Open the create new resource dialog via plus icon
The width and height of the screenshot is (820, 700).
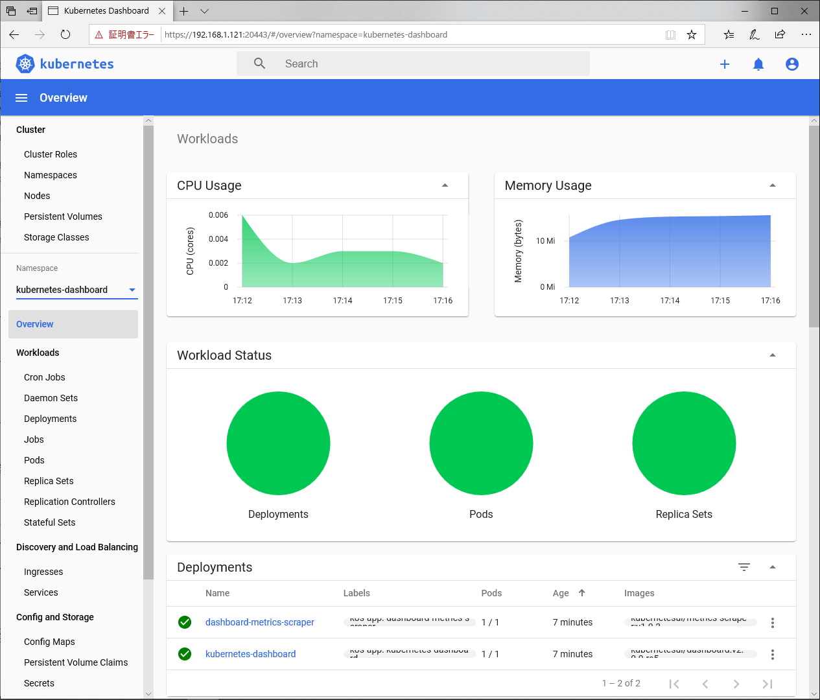[725, 64]
